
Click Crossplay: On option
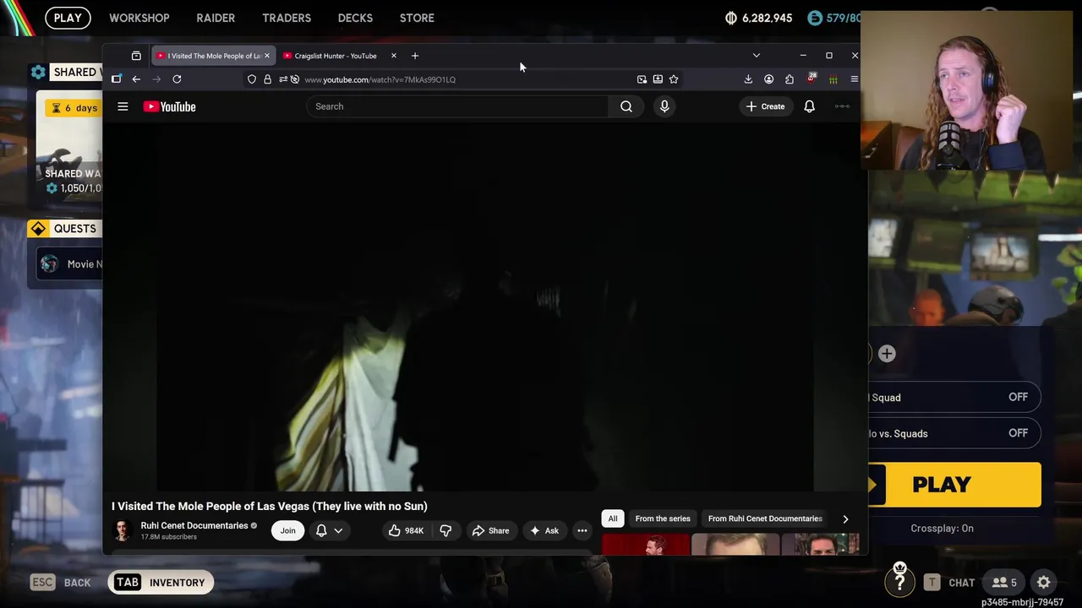click(x=942, y=529)
